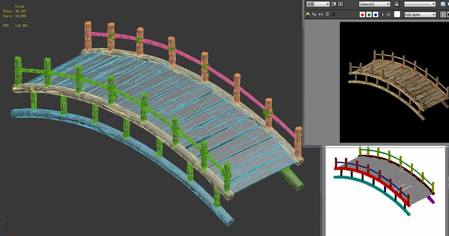The width and height of the screenshot is (449, 236).
Task: Toggle the green channel button
Action: click(x=369, y=14)
